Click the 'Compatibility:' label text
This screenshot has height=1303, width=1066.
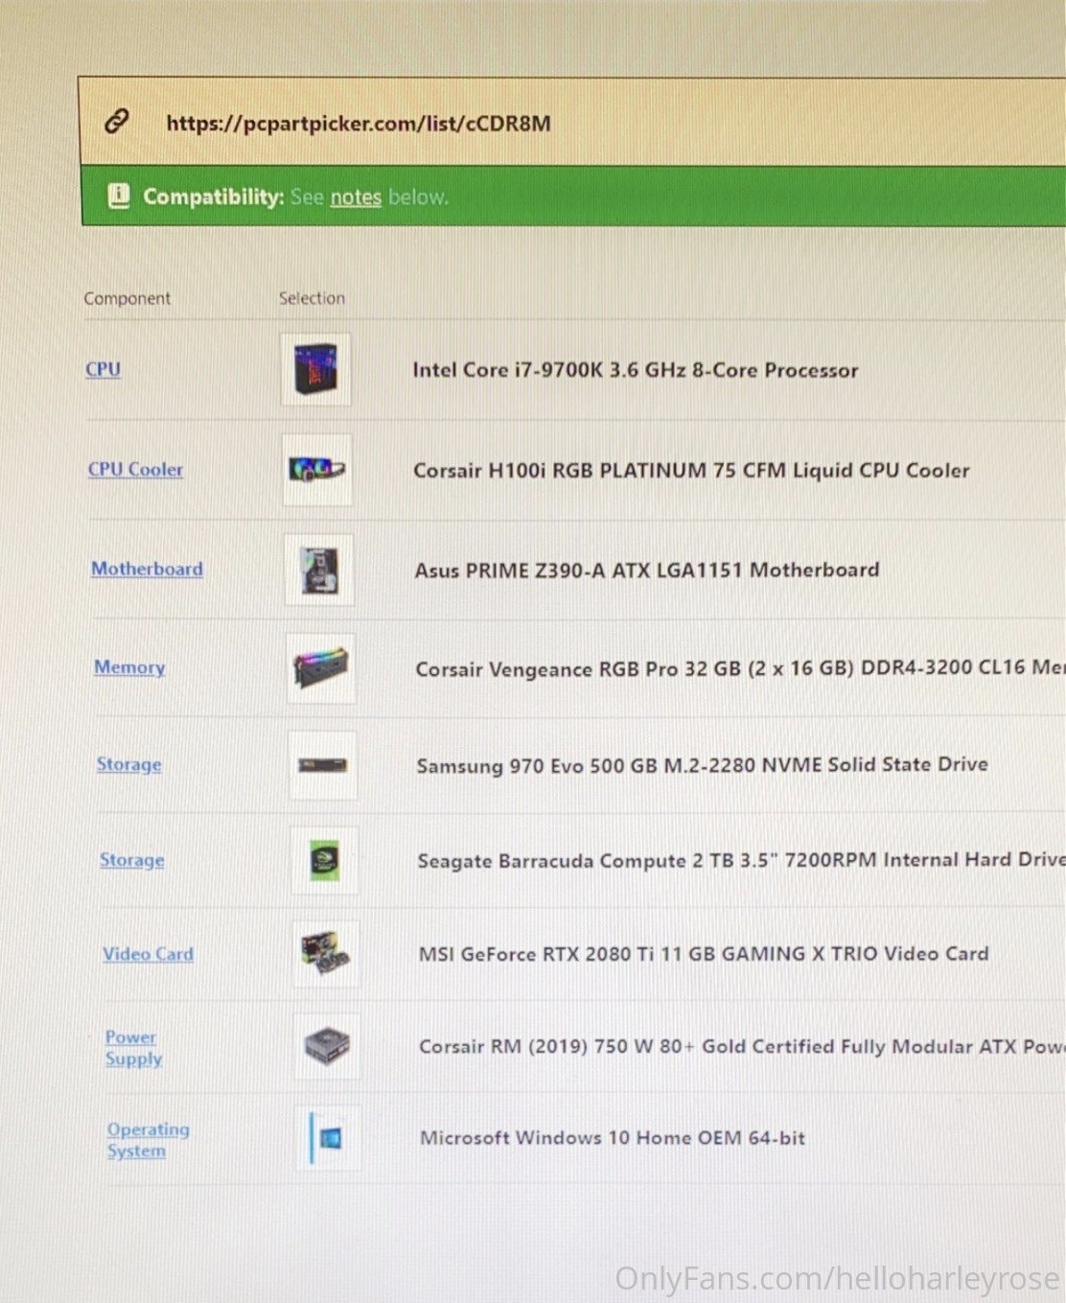(x=214, y=197)
